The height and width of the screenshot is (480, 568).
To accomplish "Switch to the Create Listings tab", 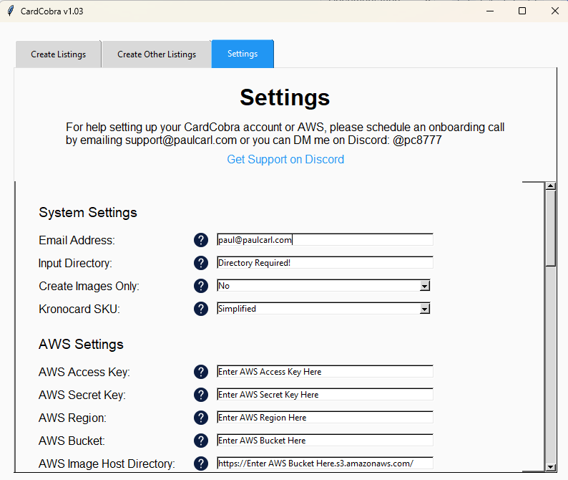I will coord(59,54).
